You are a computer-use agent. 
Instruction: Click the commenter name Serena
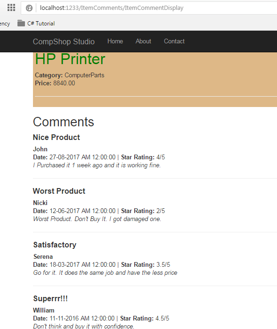click(43, 256)
